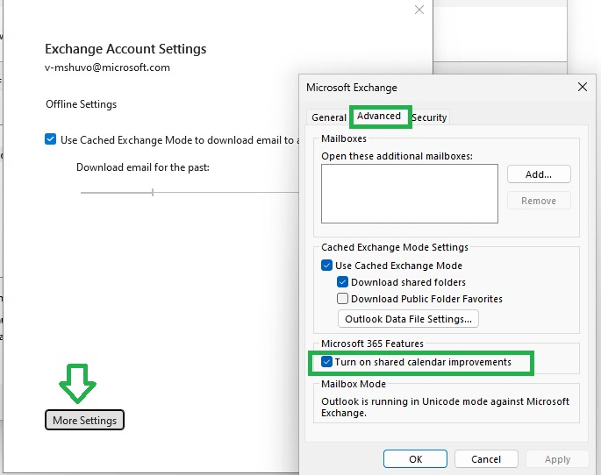Image resolution: width=601 pixels, height=475 pixels.
Task: Click the Download email for the past slider handle
Action: pos(153,192)
